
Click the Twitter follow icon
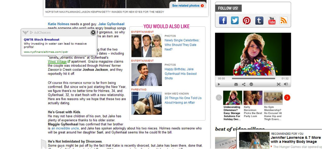tap(235, 20)
